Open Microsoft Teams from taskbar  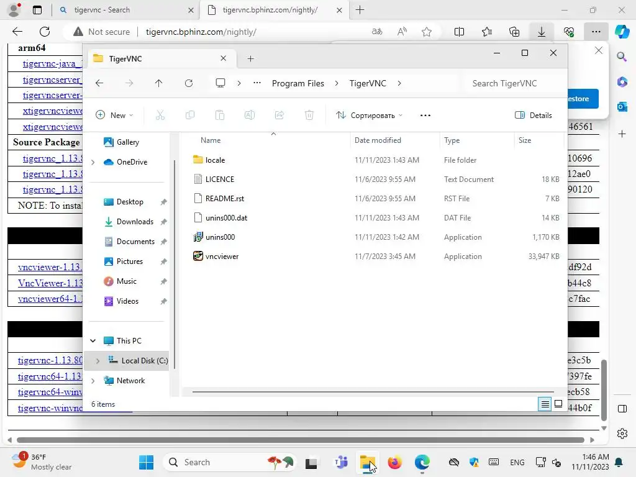(341, 462)
